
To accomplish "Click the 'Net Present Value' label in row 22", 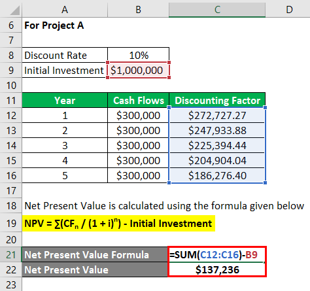I will [x=95, y=269].
